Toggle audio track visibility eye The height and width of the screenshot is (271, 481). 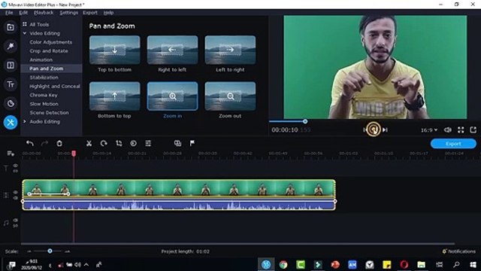point(15,221)
